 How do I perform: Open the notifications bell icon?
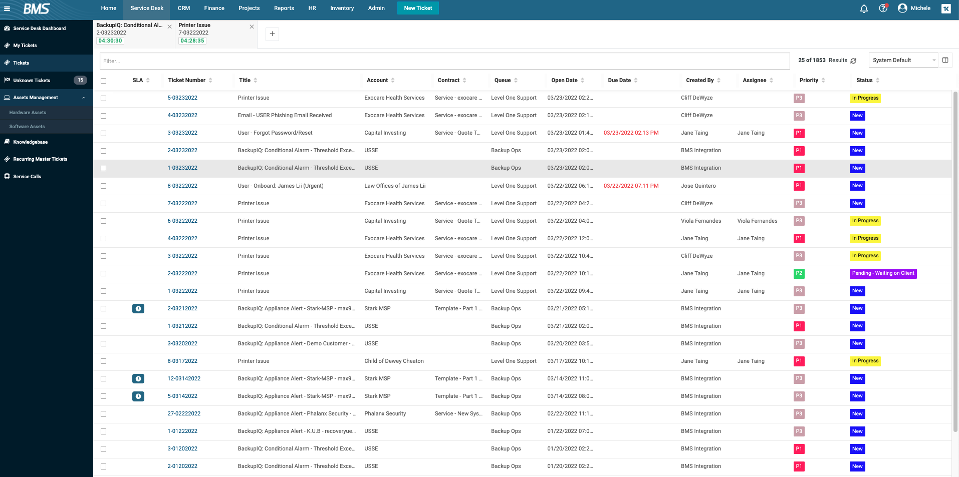(864, 9)
